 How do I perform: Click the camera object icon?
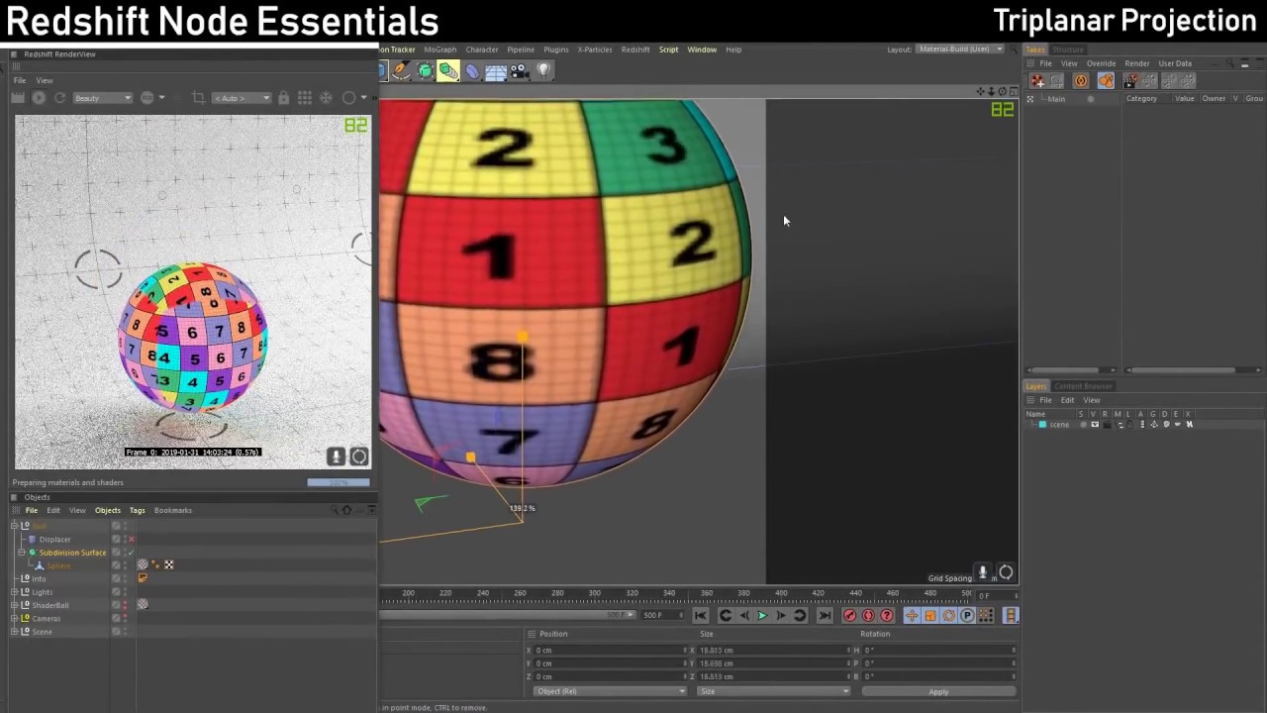point(520,70)
